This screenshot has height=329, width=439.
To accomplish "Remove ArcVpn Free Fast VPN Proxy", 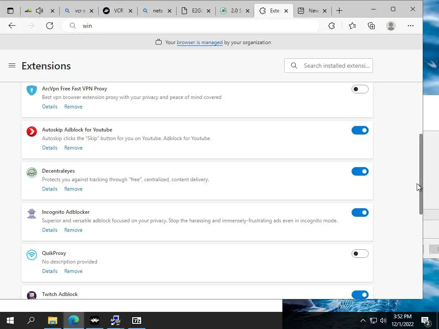I will (x=73, y=107).
